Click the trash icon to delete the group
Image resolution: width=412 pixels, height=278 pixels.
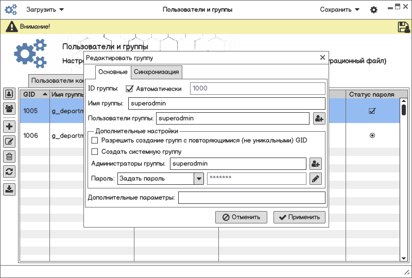[x=9, y=157]
